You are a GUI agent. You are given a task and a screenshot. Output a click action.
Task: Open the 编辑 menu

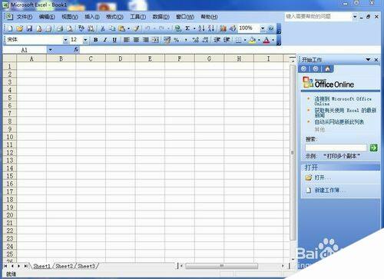[47, 17]
